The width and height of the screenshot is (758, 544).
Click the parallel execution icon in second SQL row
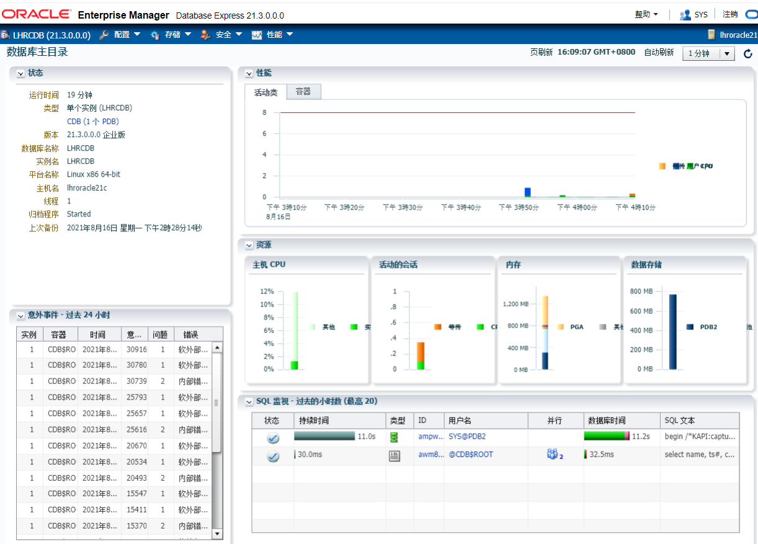(551, 454)
